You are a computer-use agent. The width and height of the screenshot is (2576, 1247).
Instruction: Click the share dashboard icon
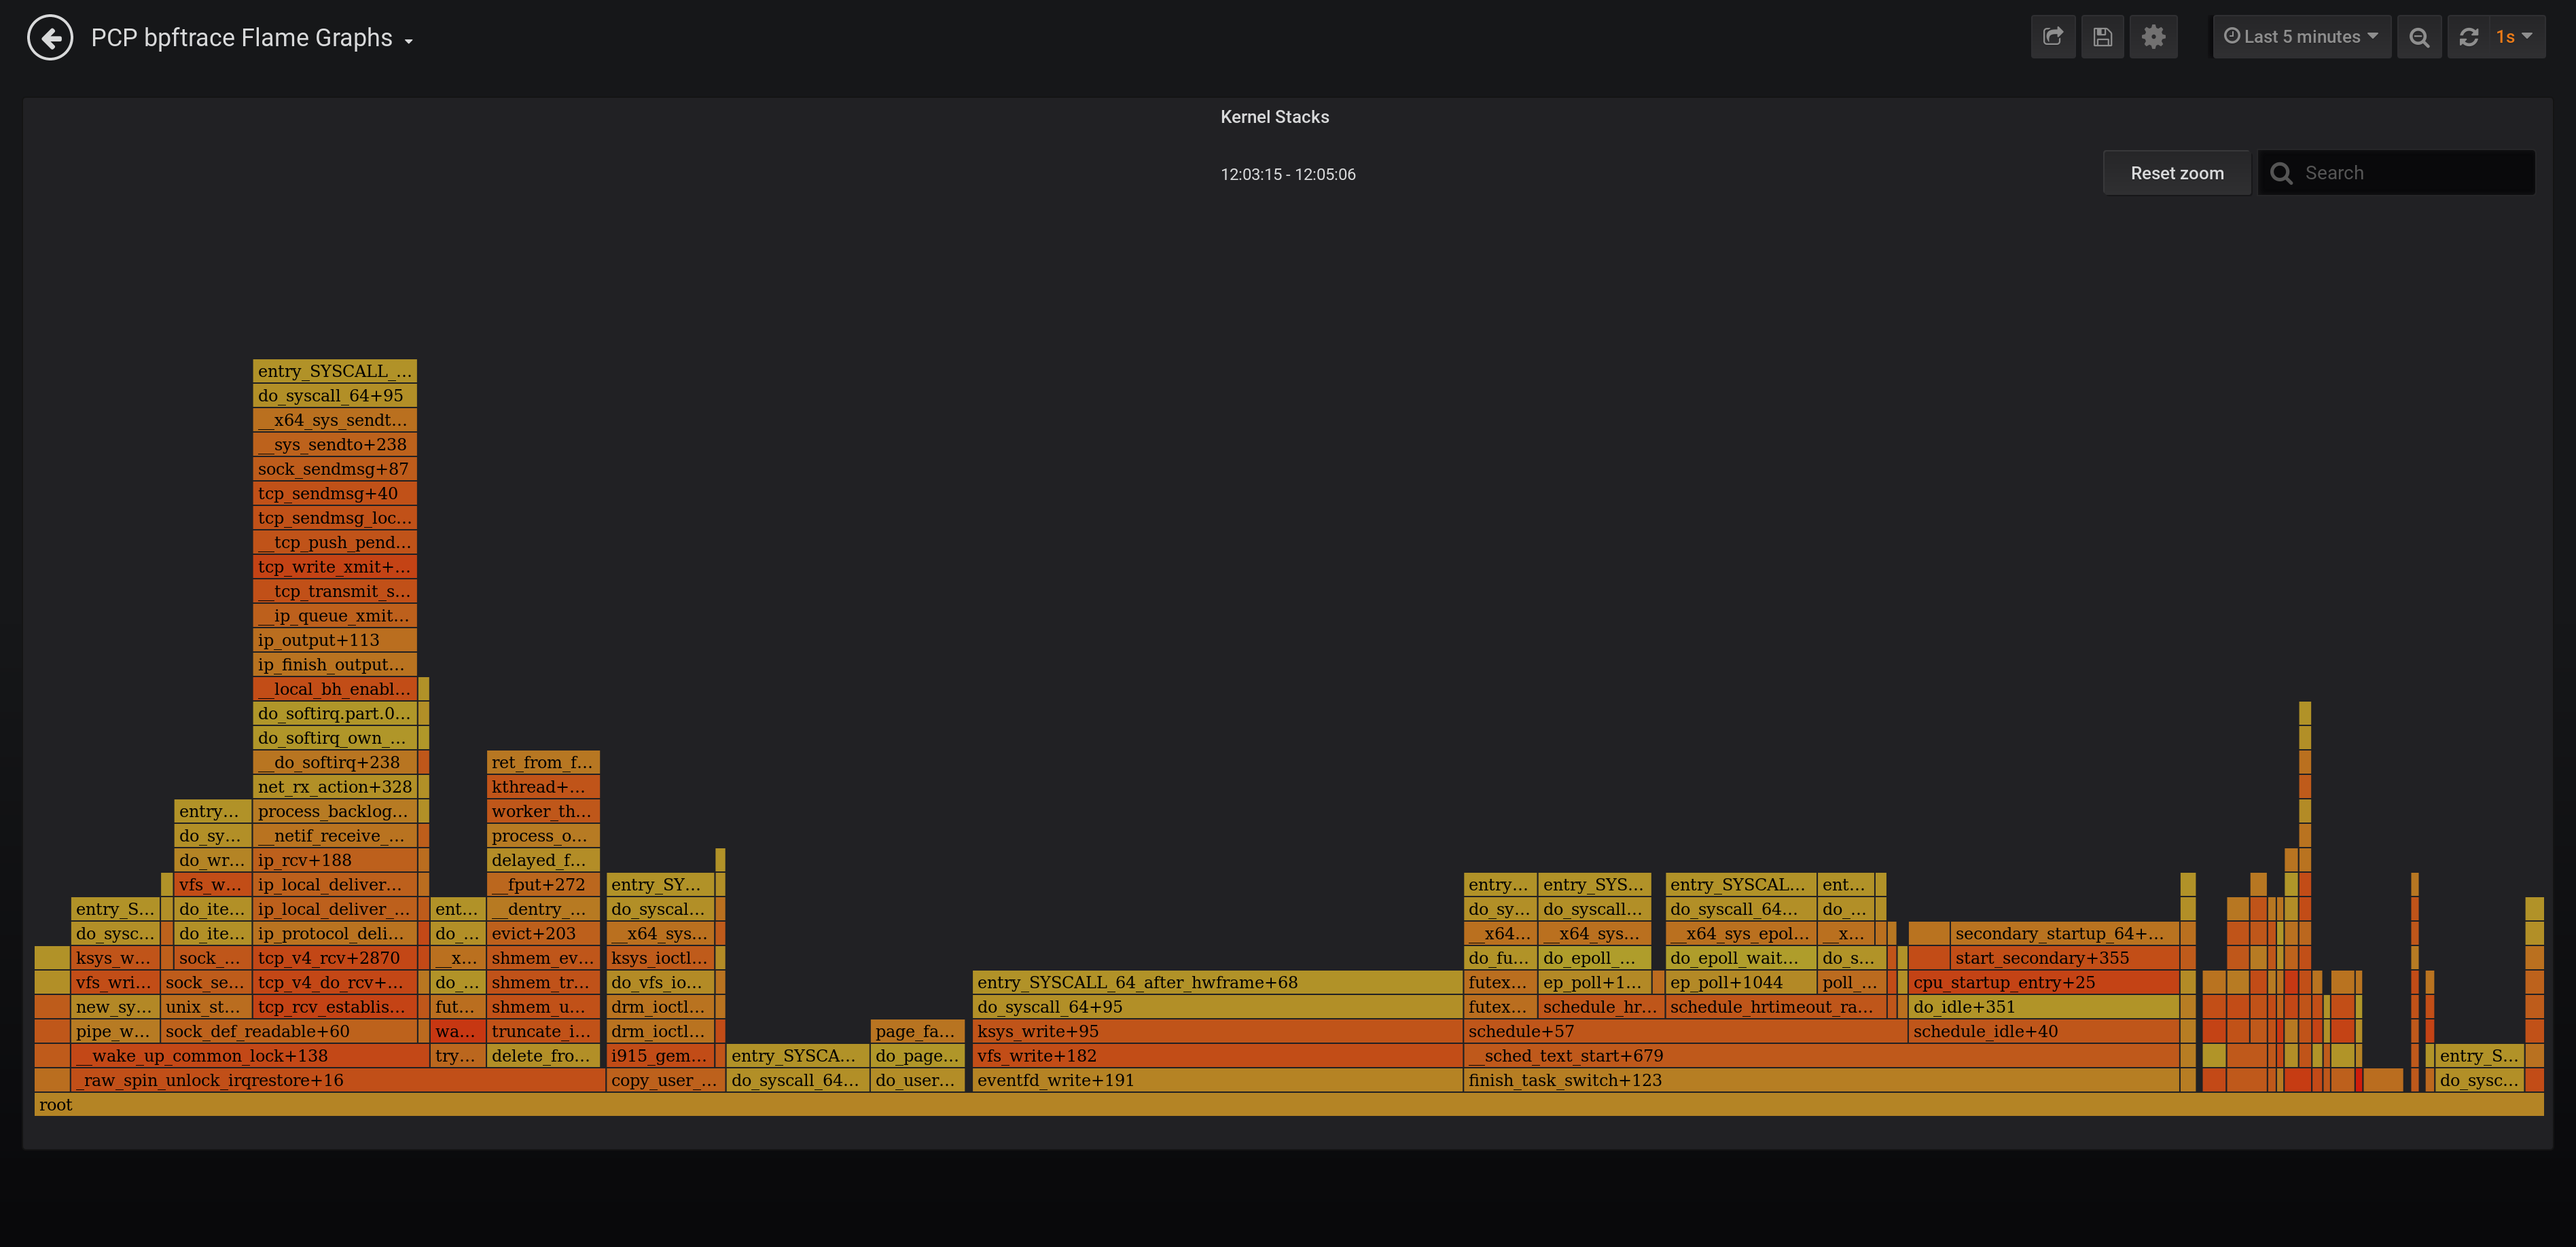(2053, 36)
